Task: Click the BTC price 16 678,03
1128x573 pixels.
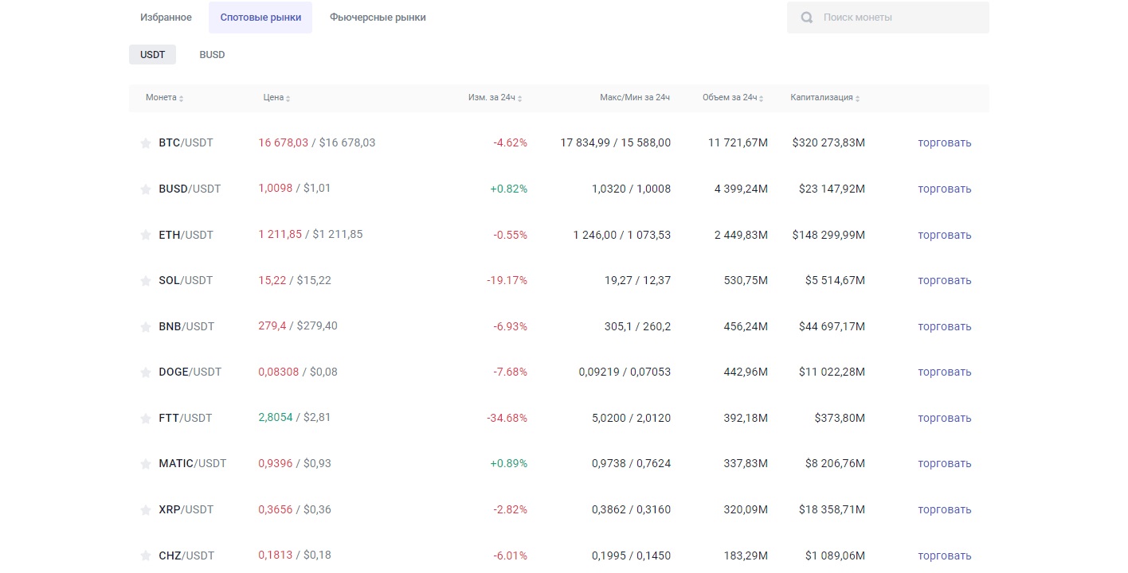Action: pyautogui.click(x=283, y=143)
